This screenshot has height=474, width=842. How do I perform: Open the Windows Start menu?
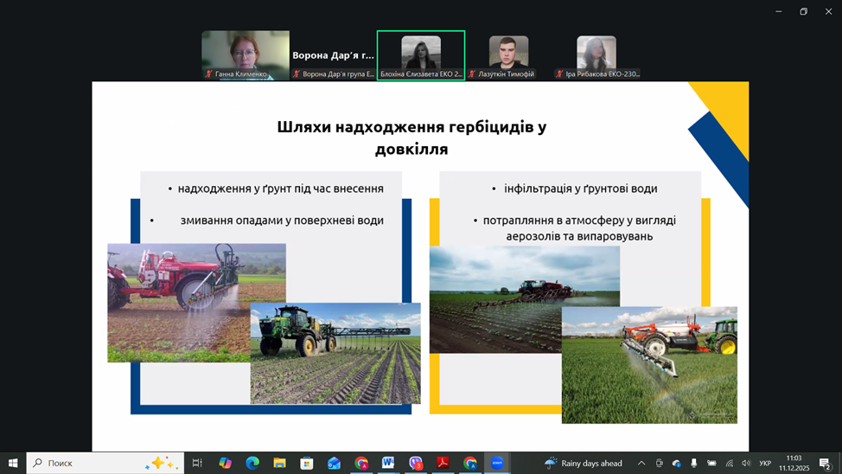coord(13,464)
